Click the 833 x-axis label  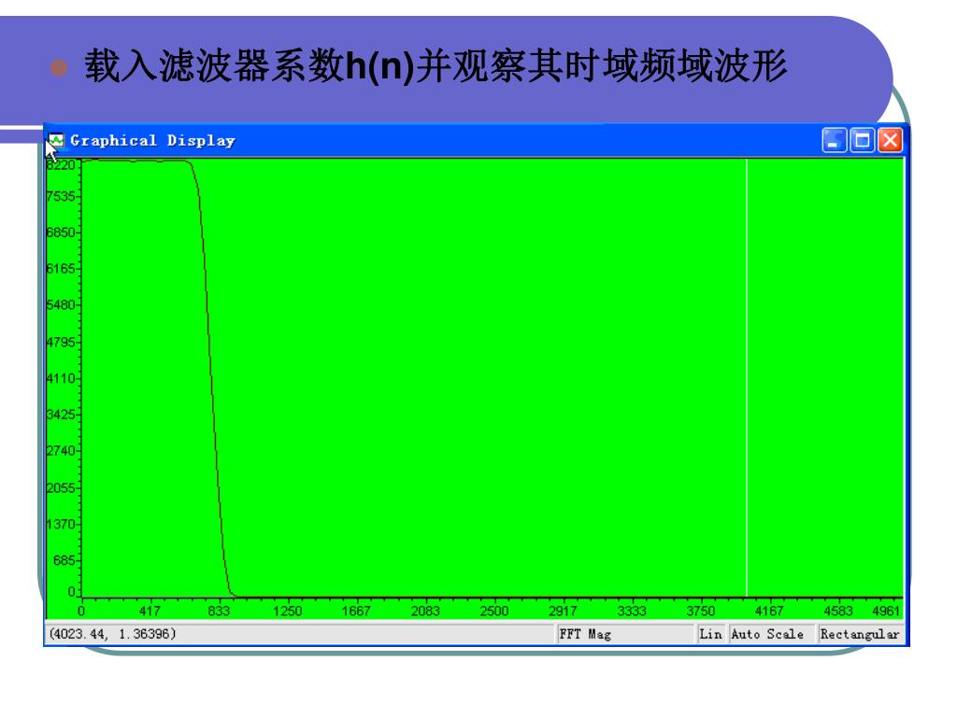coord(219,611)
